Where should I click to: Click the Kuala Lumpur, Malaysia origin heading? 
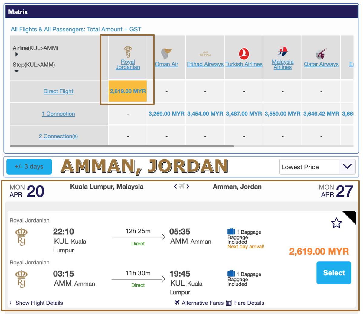pos(107,187)
